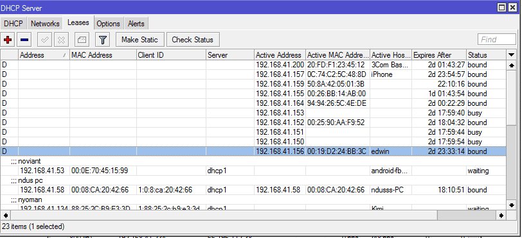Select the lease 192.168.41.152

pyautogui.click(x=253, y=123)
